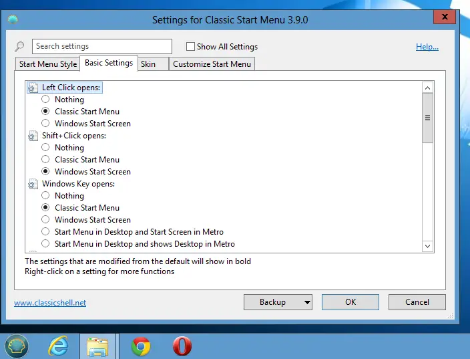Image resolution: width=470 pixels, height=359 pixels.
Task: Select Windows Start Screen under Windows Key opens
Action: (45, 219)
